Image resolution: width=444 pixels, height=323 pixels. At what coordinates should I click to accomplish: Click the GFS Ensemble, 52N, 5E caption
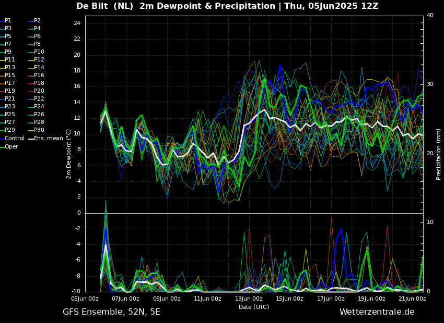111,312
